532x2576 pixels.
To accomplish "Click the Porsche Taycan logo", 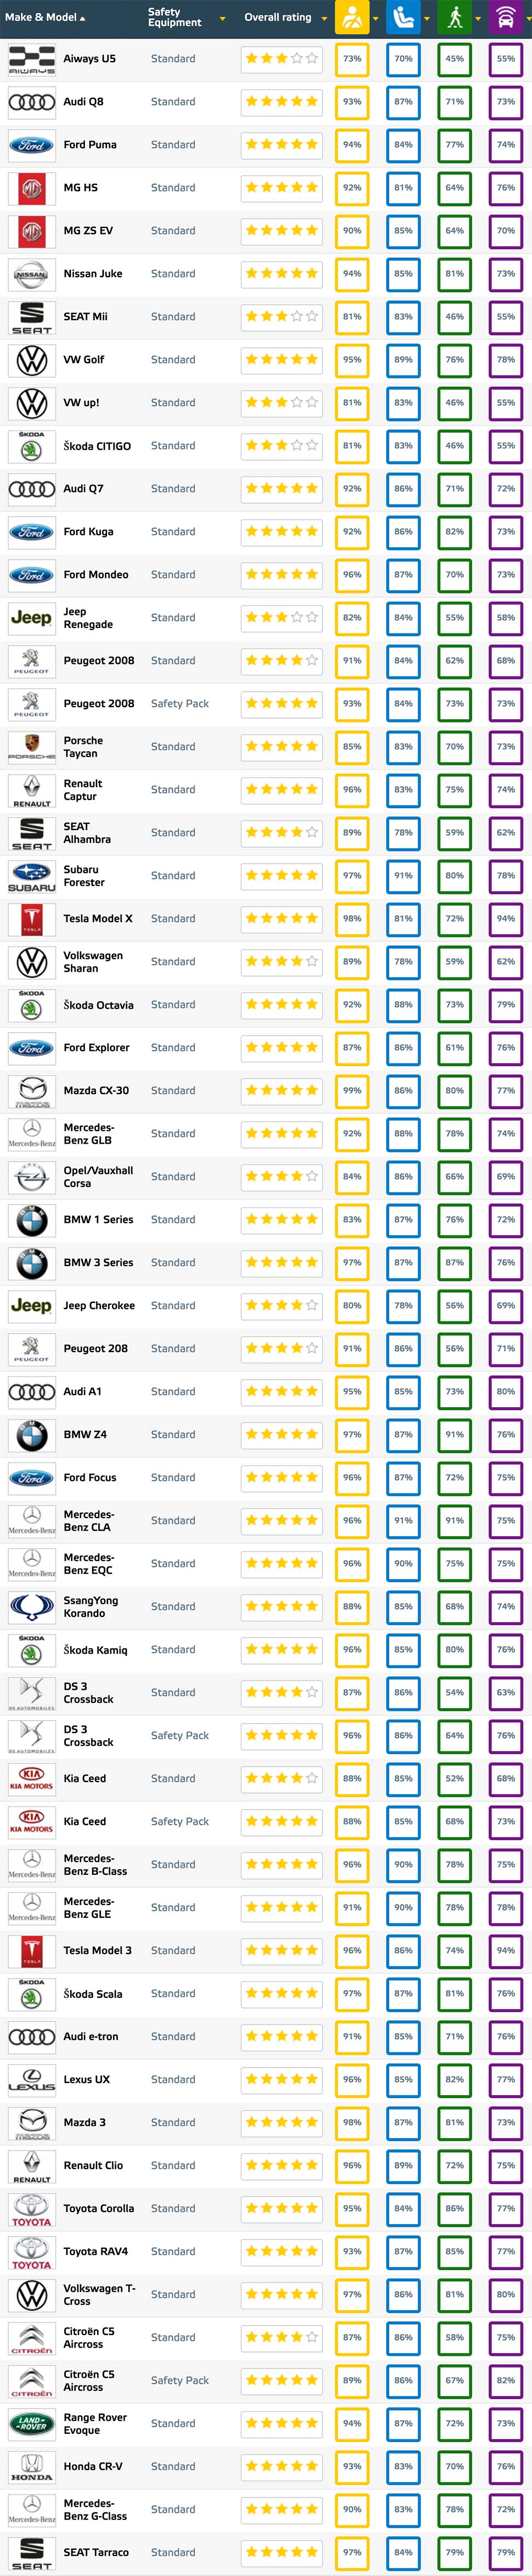I will pyautogui.click(x=32, y=747).
